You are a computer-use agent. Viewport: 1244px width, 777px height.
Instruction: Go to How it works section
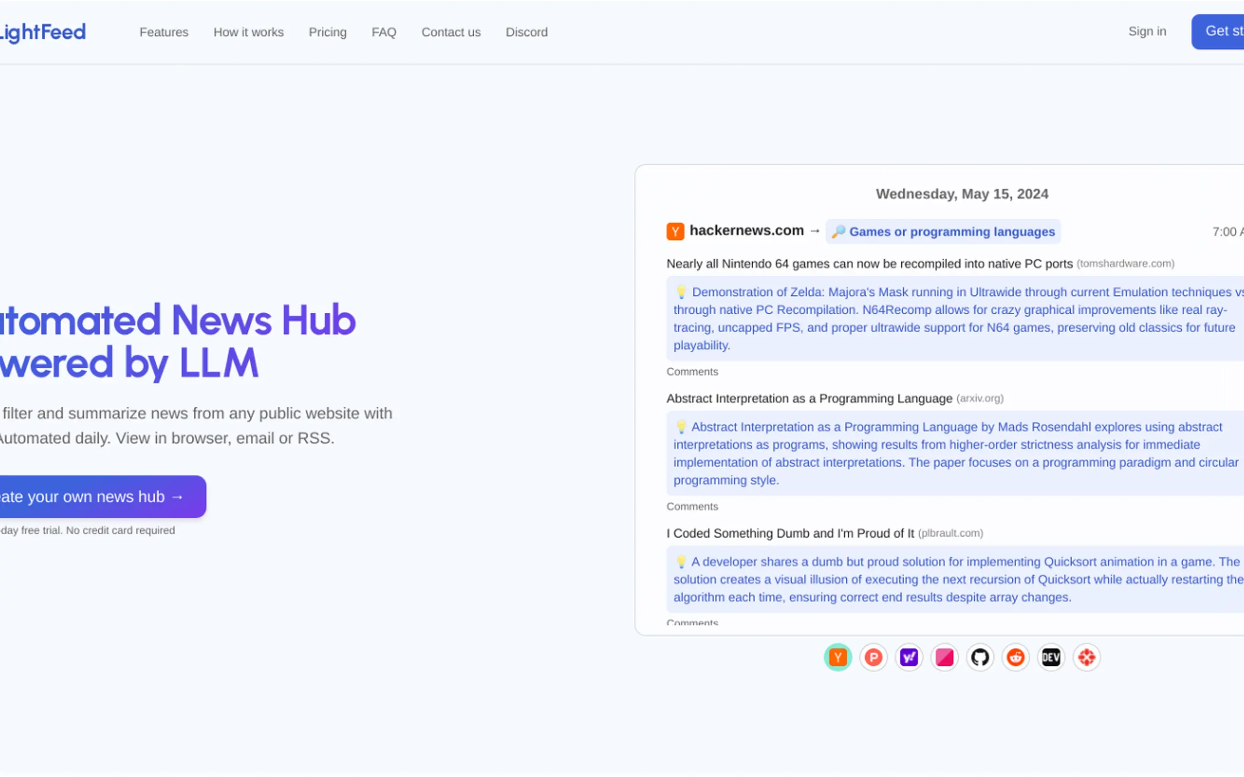coord(248,32)
